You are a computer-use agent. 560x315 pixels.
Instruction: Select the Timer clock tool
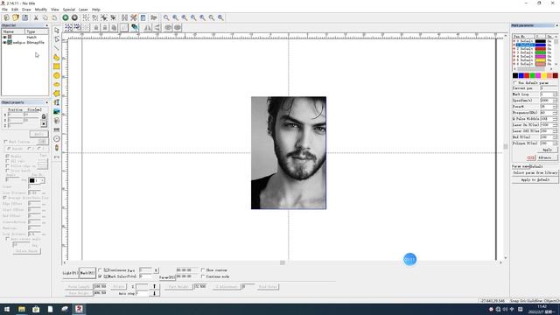coord(56,138)
